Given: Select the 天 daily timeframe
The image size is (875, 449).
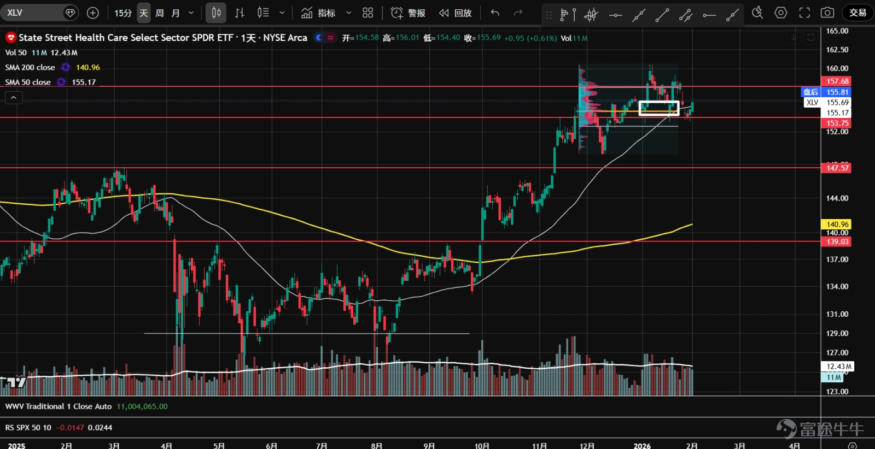Looking at the screenshot, I should 144,13.
